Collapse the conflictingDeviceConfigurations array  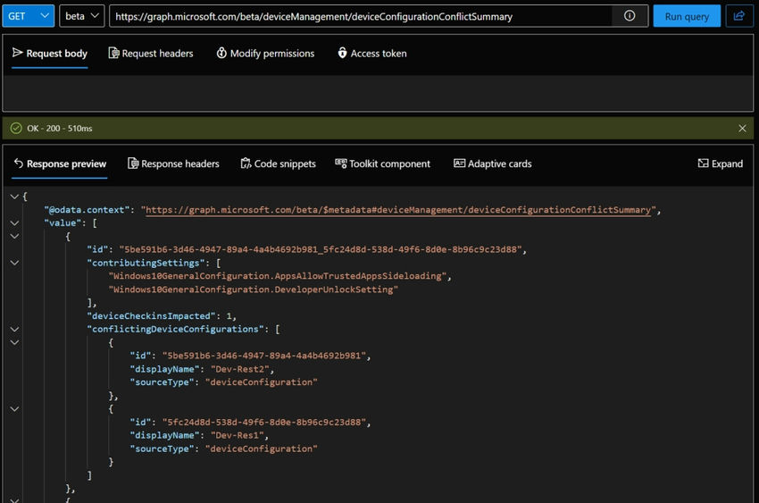pyautogui.click(x=14, y=329)
